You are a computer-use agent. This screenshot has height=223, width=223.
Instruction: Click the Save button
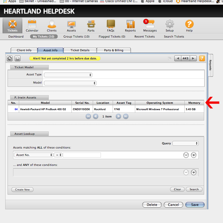(x=195, y=205)
